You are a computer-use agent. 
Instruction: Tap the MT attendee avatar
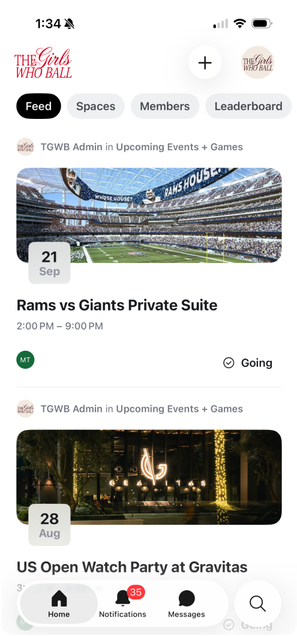coord(26,360)
